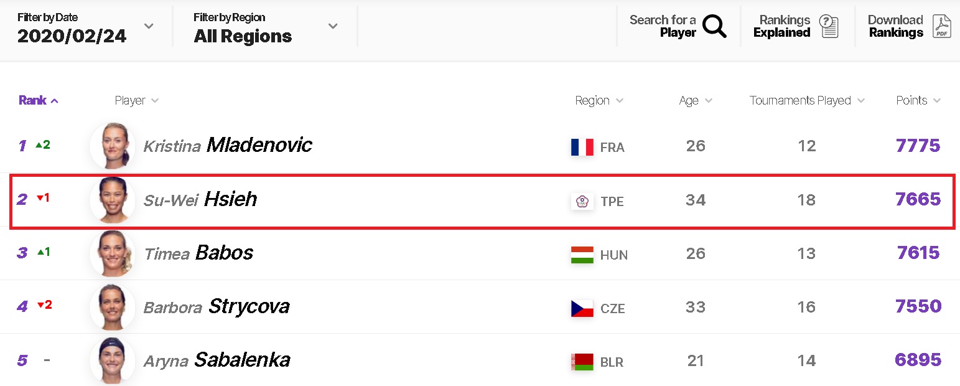
Task: Select Timea Babos player name
Action: pyautogui.click(x=198, y=253)
